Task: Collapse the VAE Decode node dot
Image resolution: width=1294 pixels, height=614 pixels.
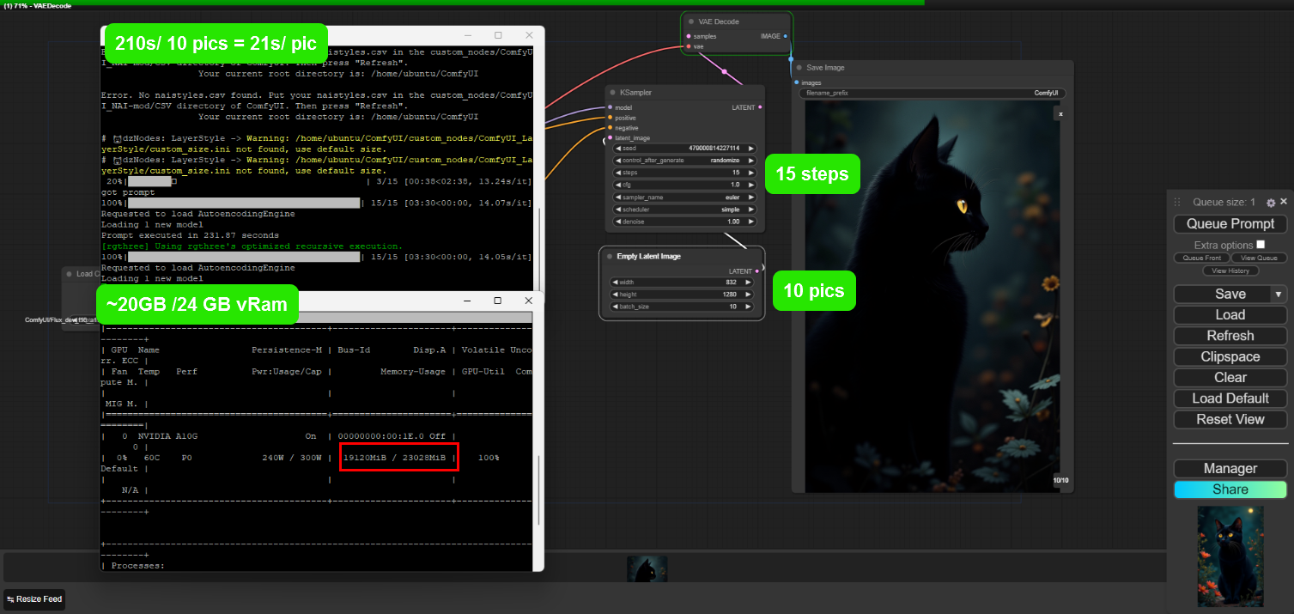Action: click(x=691, y=21)
